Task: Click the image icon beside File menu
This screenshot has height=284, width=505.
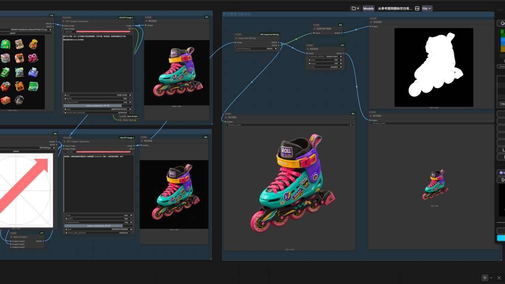Action: [x=417, y=8]
